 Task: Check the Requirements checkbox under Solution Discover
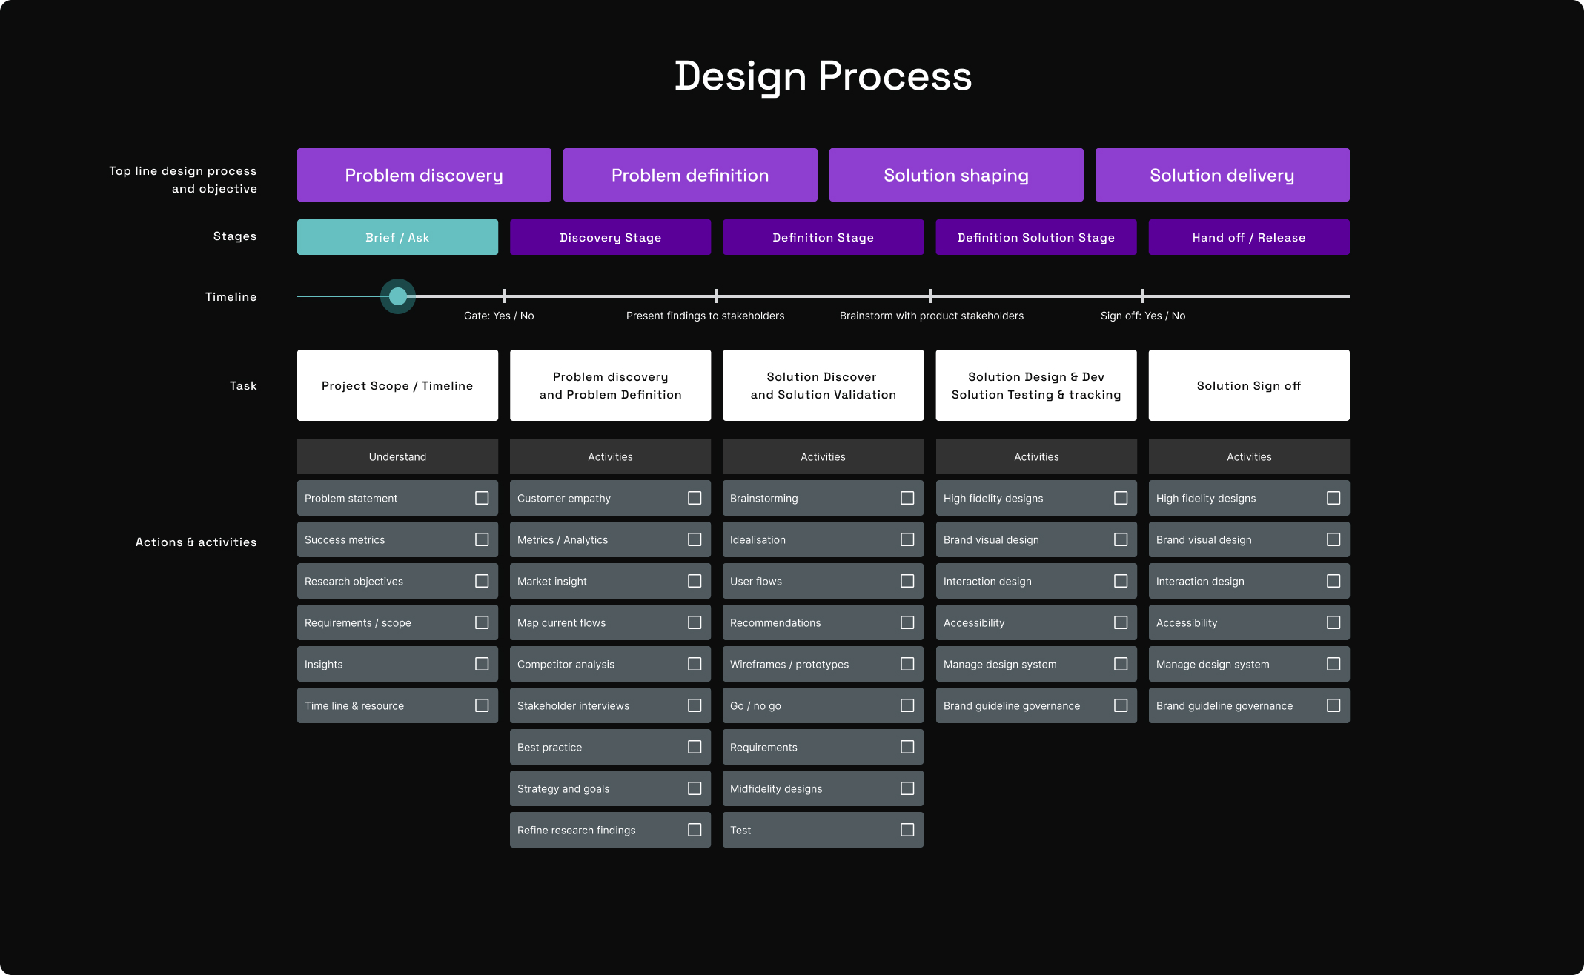pos(907,747)
